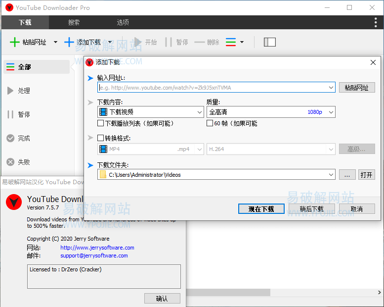384x307 pixels.
Task: Enable the 转换格式 (convert format) checkbox
Action: coord(100,138)
